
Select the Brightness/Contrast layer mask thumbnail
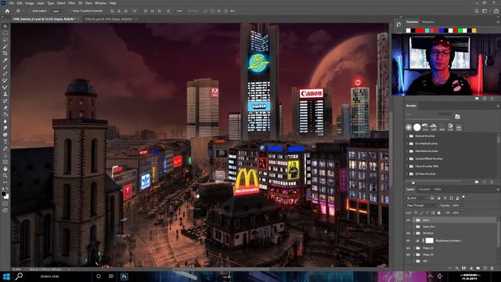coord(430,240)
